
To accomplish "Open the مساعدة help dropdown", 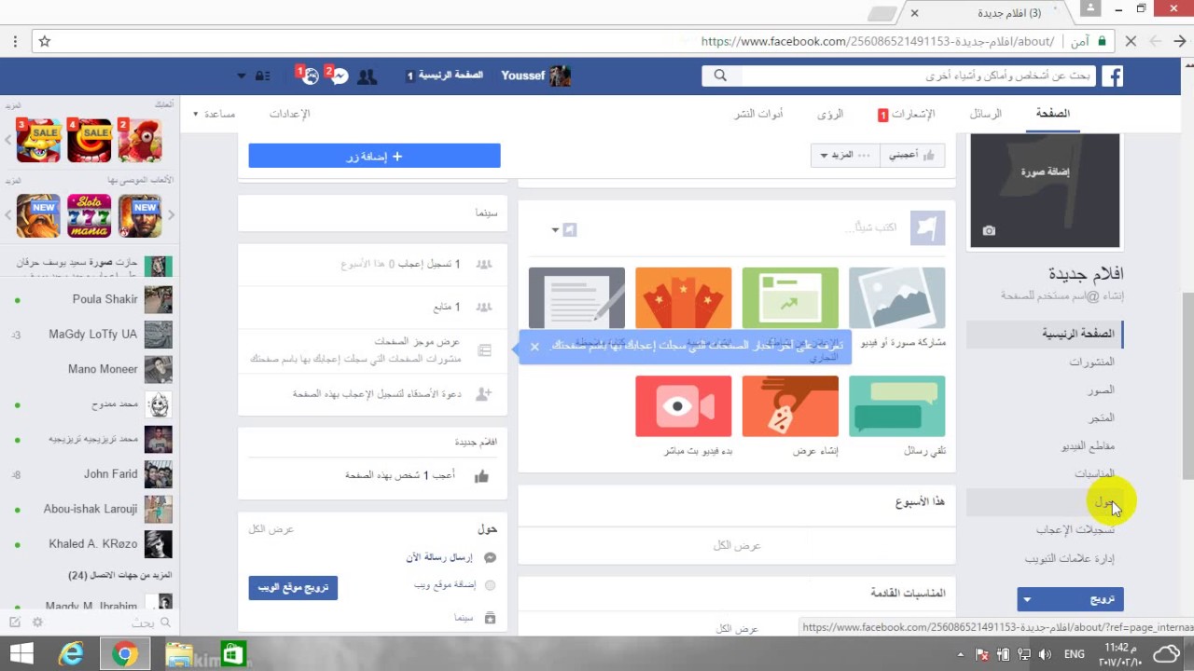I will point(215,114).
